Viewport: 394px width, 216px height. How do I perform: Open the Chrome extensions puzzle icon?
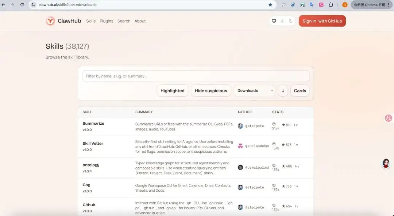331,5
